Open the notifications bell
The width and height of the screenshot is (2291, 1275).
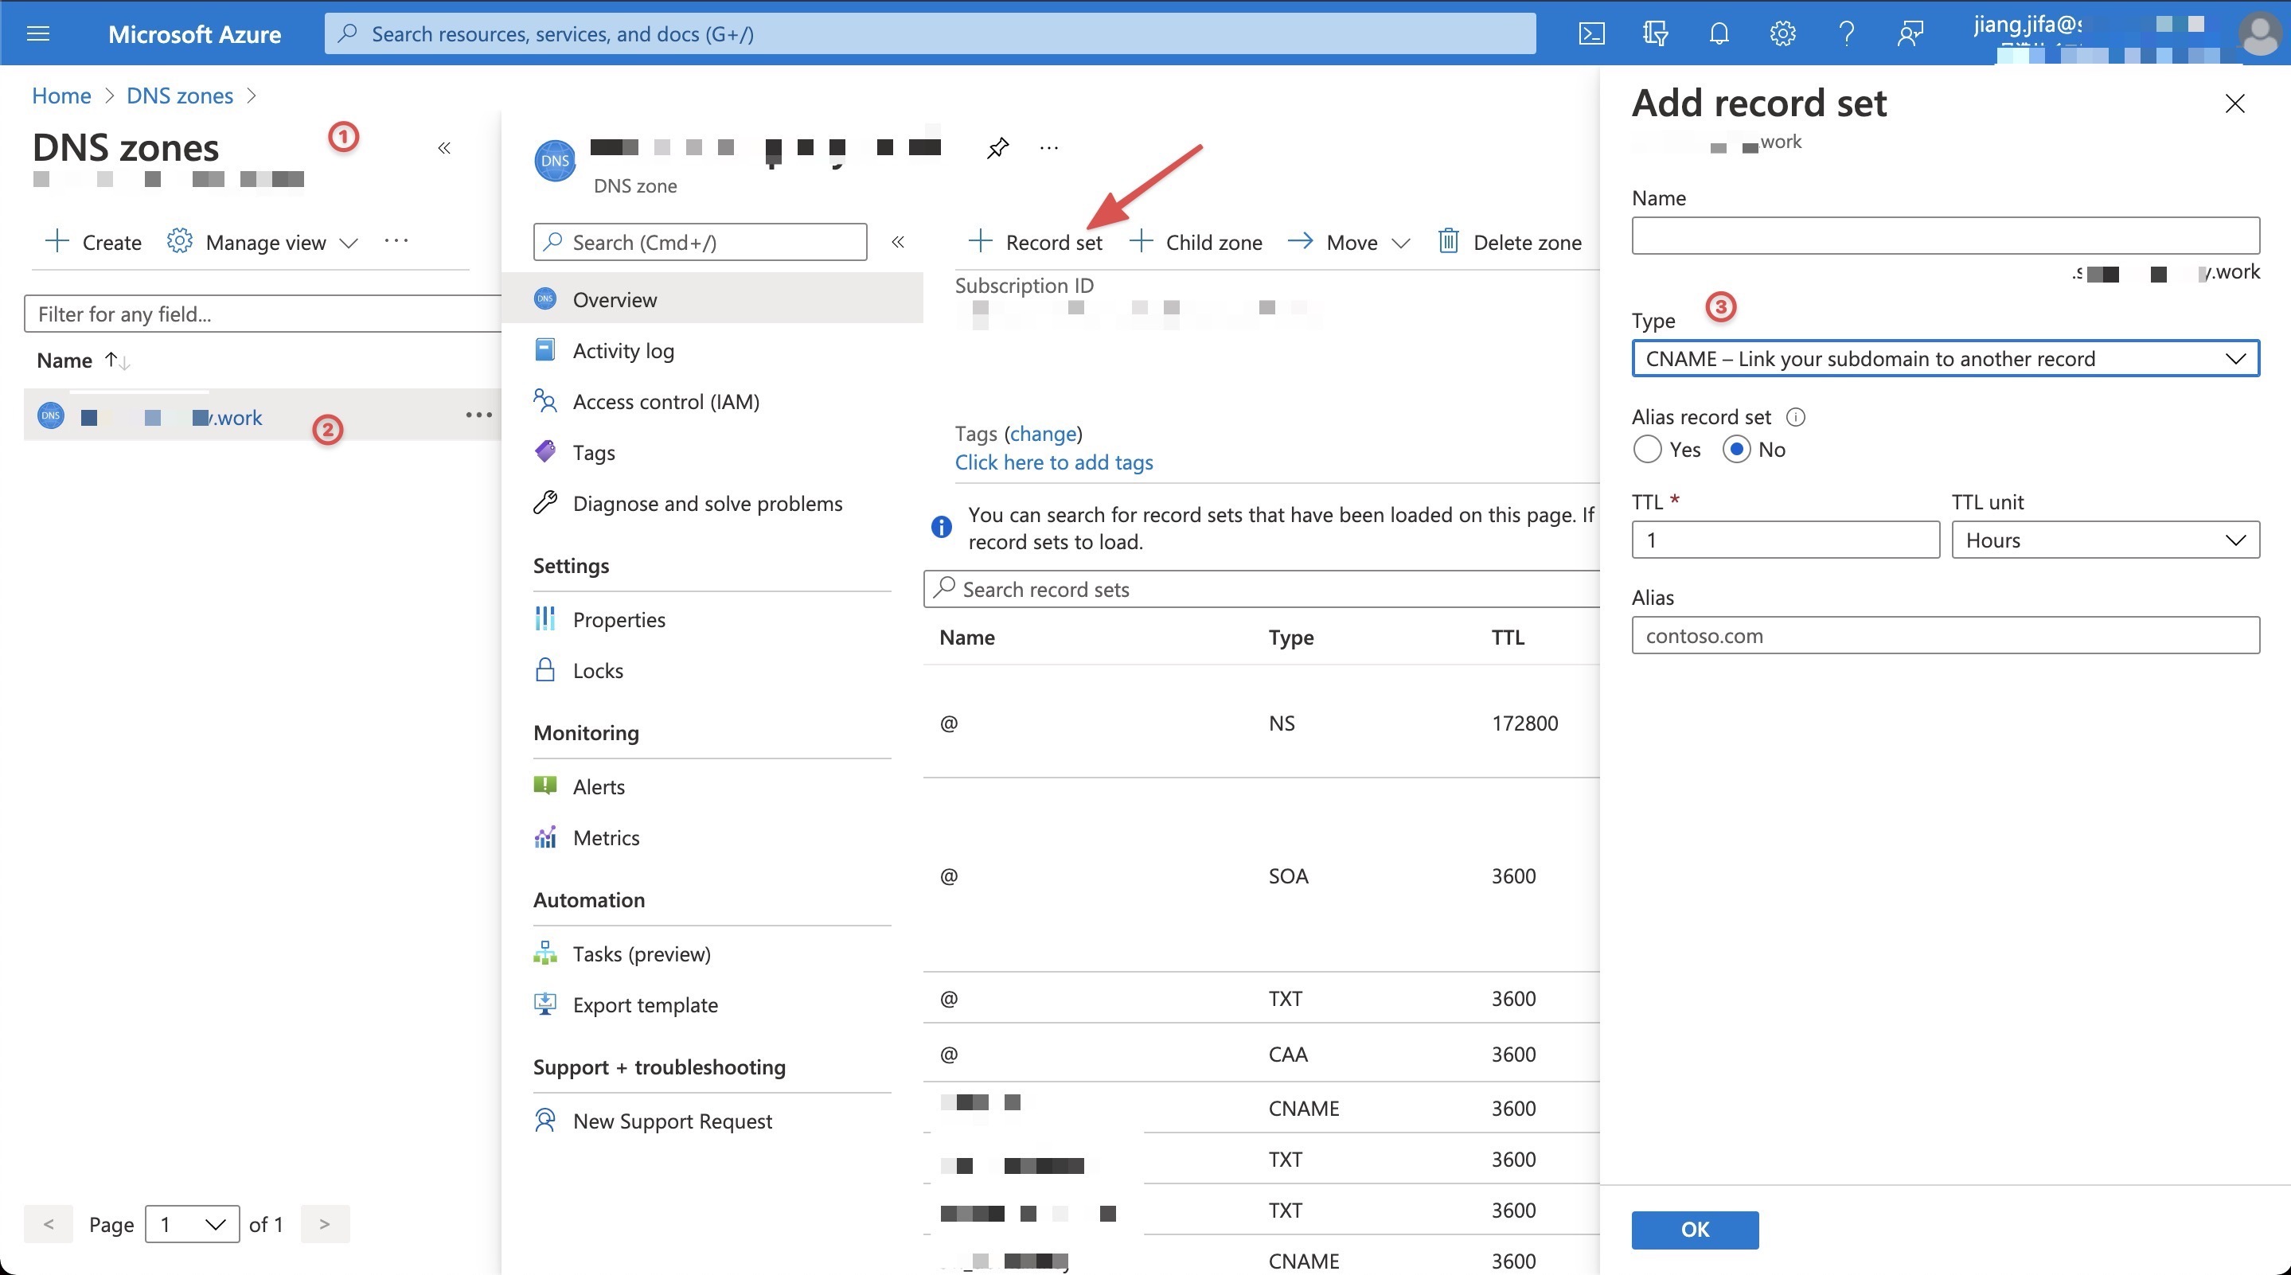click(1719, 33)
